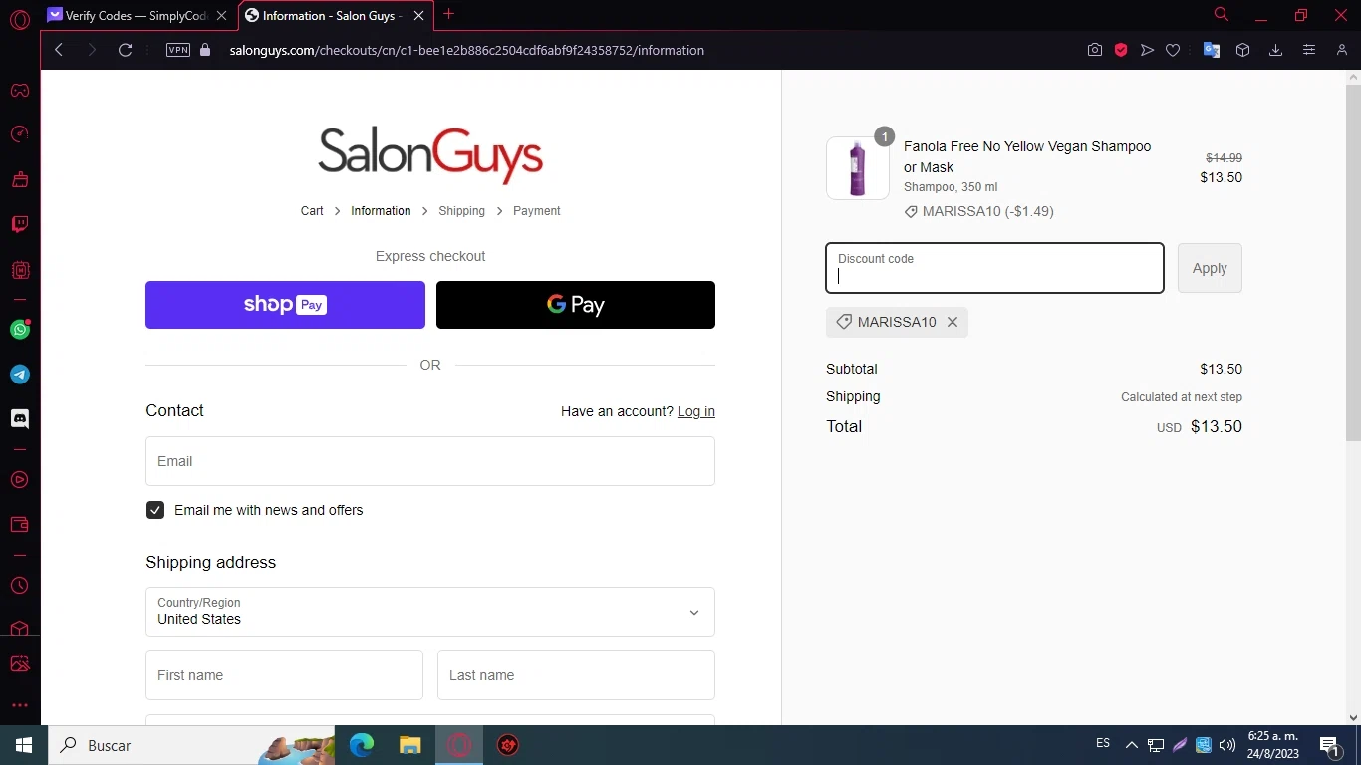This screenshot has width=1361, height=765.
Task: Click the address bar URL
Action: coord(466,50)
